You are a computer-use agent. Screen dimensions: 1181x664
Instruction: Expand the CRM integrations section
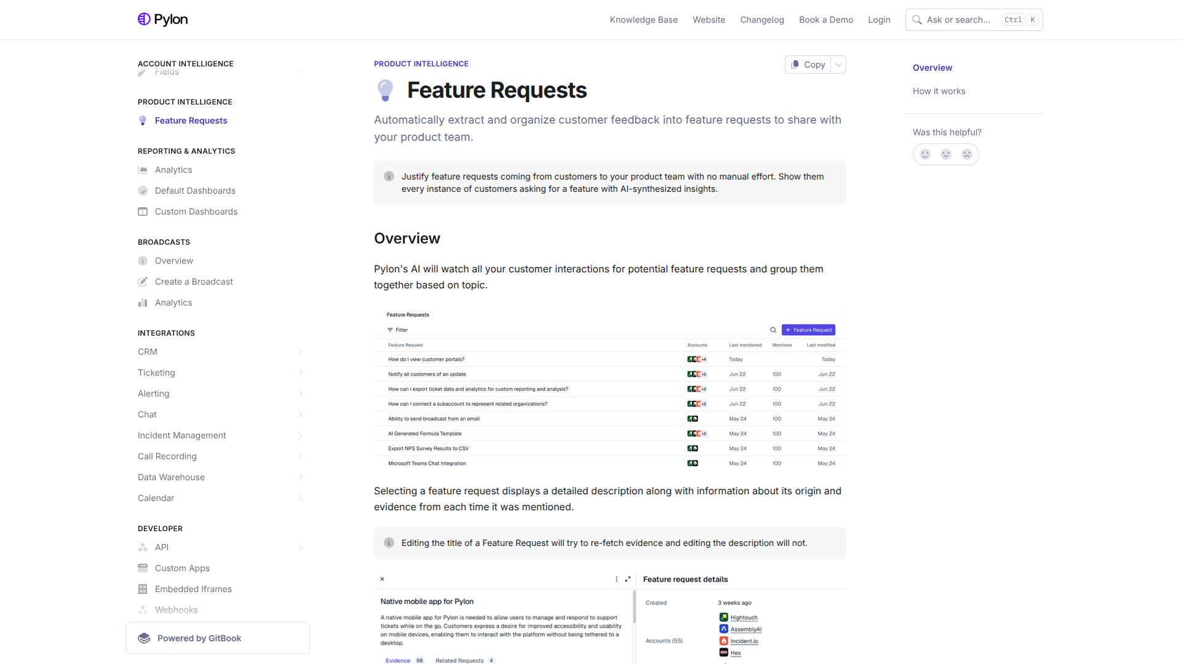click(x=300, y=352)
